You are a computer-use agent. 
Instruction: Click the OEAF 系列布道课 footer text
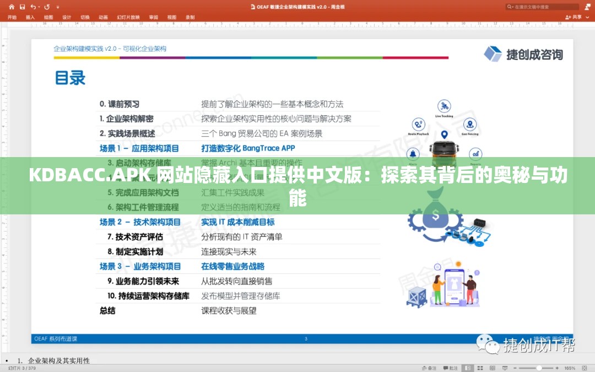[x=56, y=338]
